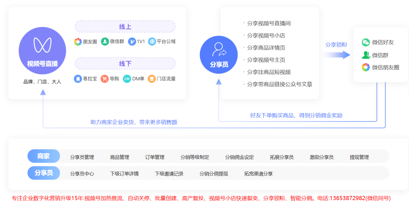Click the 微信朋友圈 label
Image resolution: width=409 pixels, height=209 pixels.
[x=386, y=67]
